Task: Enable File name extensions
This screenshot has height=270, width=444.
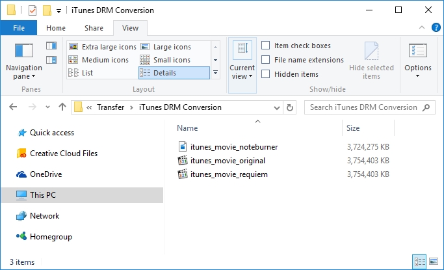Action: click(x=265, y=59)
